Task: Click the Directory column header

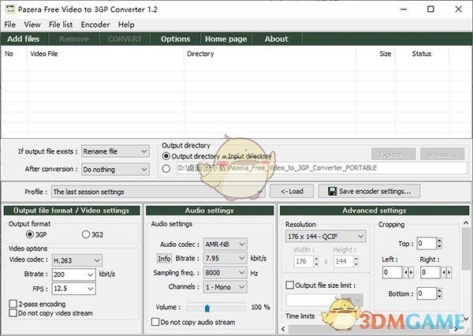Action: coord(270,54)
